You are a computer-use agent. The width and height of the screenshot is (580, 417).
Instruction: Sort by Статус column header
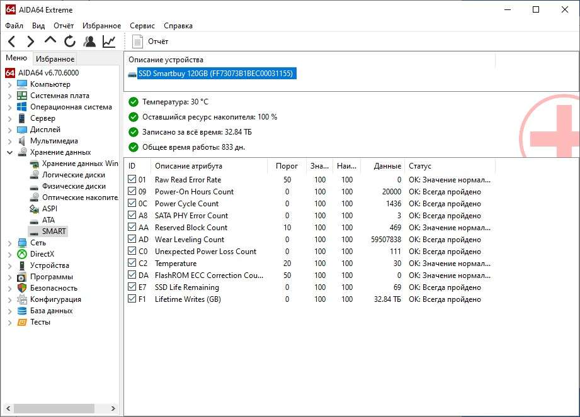click(450, 166)
